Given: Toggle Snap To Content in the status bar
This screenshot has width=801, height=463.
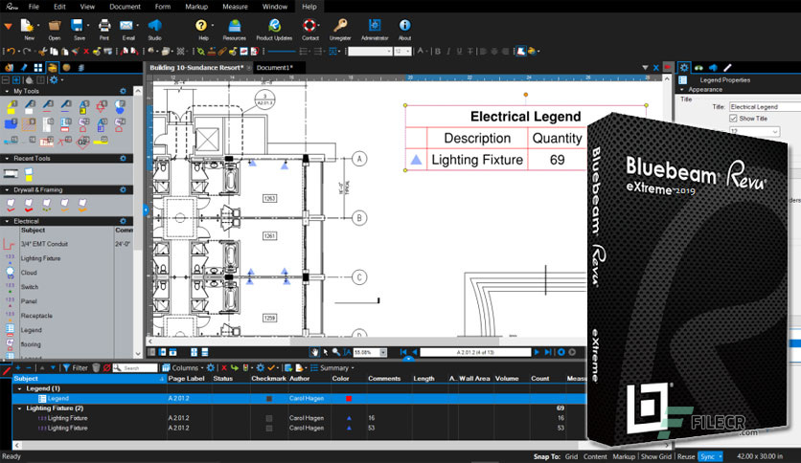Looking at the screenshot, I should pos(595,456).
